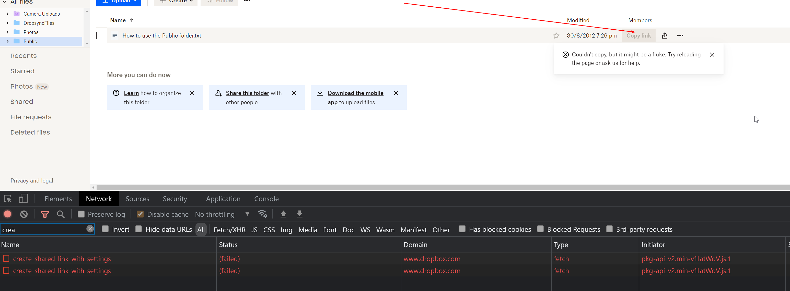Search within network requests
Viewport: 790px width, 291px height.
(61, 214)
